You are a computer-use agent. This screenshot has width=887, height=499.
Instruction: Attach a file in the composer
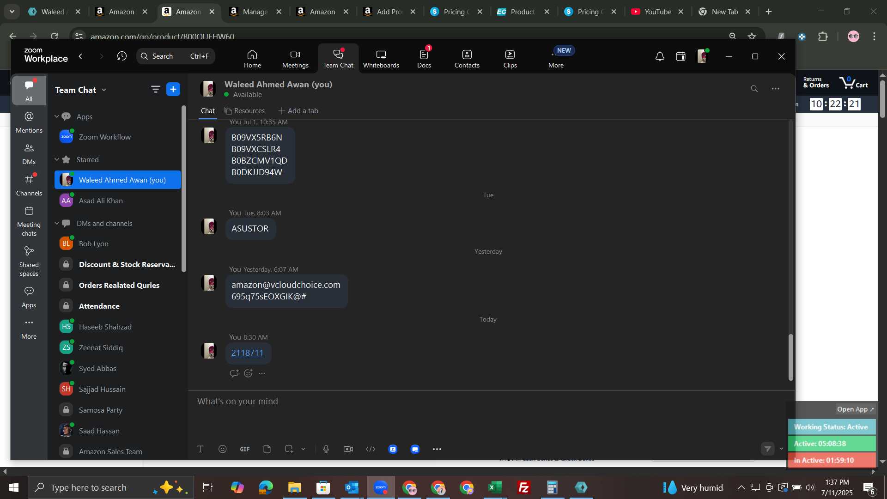click(267, 449)
